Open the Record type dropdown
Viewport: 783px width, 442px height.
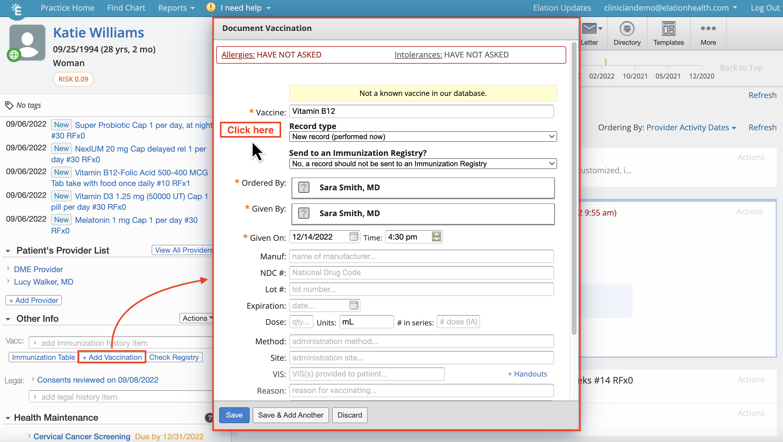[x=423, y=137]
